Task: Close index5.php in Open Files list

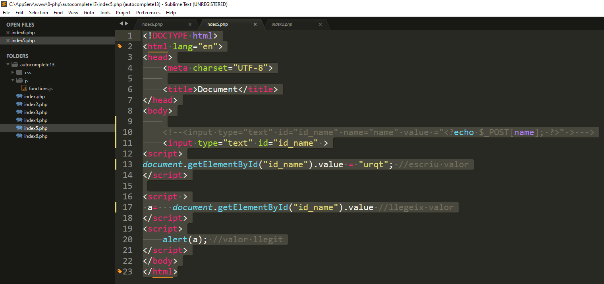Action: click(8, 41)
